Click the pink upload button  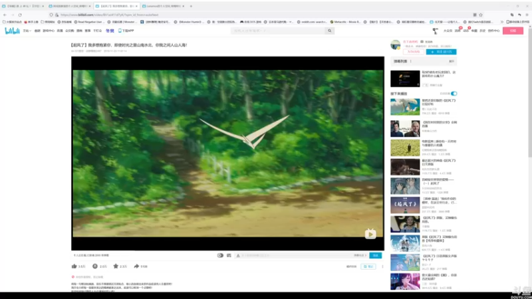pos(513,31)
